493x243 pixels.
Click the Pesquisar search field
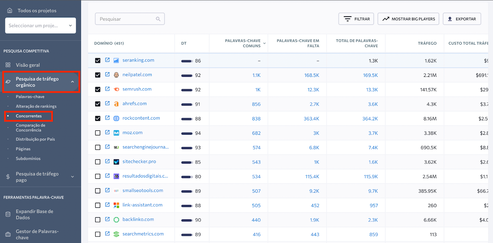130,19
